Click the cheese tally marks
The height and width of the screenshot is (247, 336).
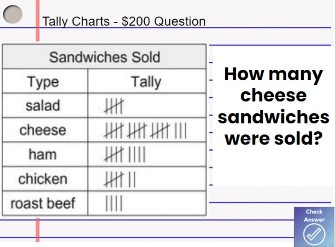point(145,130)
